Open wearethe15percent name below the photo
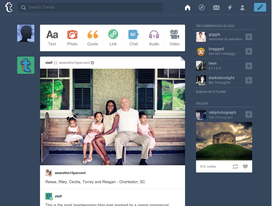The width and height of the screenshot is (275, 206). 70,173
